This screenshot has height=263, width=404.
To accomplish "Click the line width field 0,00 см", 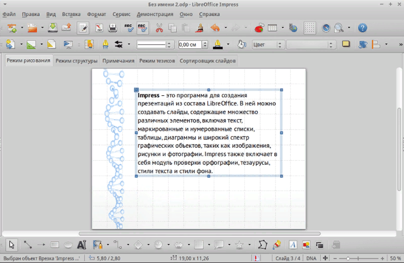I will [x=190, y=45].
